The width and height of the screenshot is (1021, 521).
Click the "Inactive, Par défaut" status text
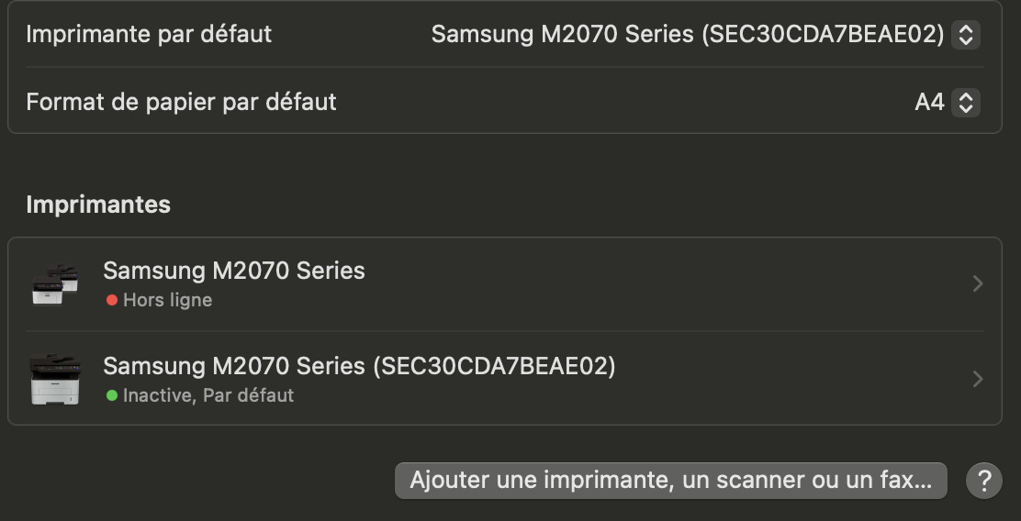point(208,395)
